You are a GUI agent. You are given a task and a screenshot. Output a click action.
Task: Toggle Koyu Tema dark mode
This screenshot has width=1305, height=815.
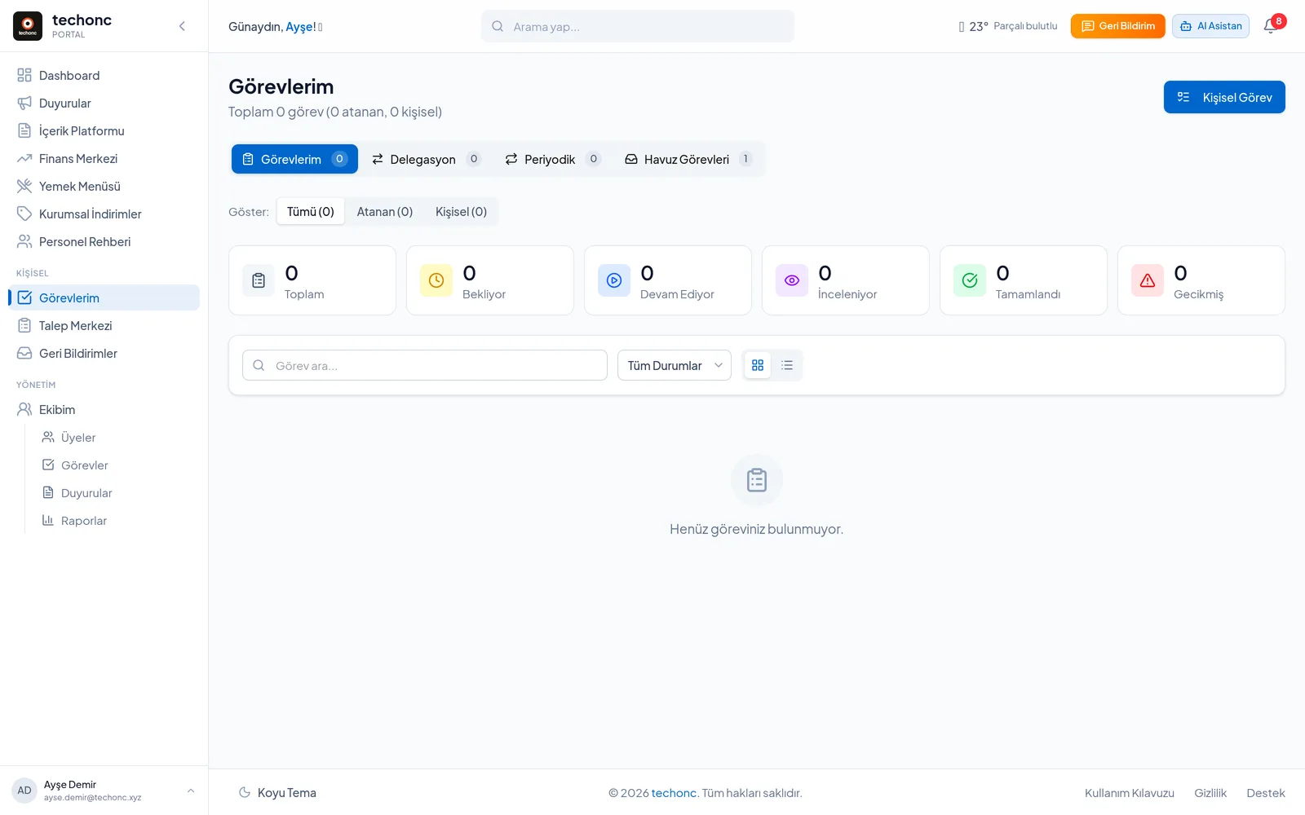[x=277, y=793]
